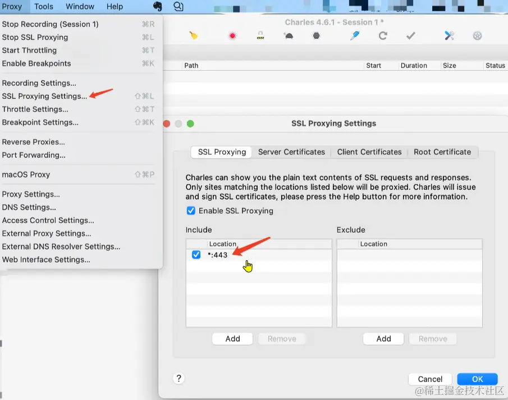Screen dimensions: 508x400
Task: Open Access Control Settings... menu item
Action: click(x=78, y=220)
